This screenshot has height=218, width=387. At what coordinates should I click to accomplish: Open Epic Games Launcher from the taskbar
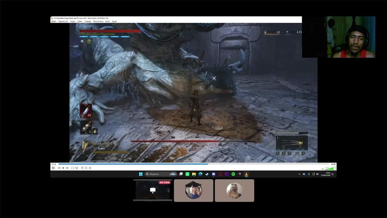240,174
